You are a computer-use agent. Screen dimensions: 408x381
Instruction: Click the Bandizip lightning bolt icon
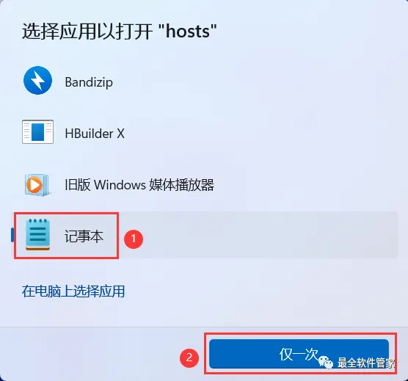coord(37,81)
